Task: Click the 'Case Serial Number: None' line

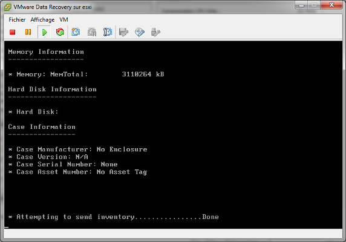Action: [x=63, y=165]
